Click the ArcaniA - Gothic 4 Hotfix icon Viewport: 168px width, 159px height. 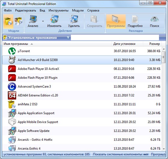point(12,140)
